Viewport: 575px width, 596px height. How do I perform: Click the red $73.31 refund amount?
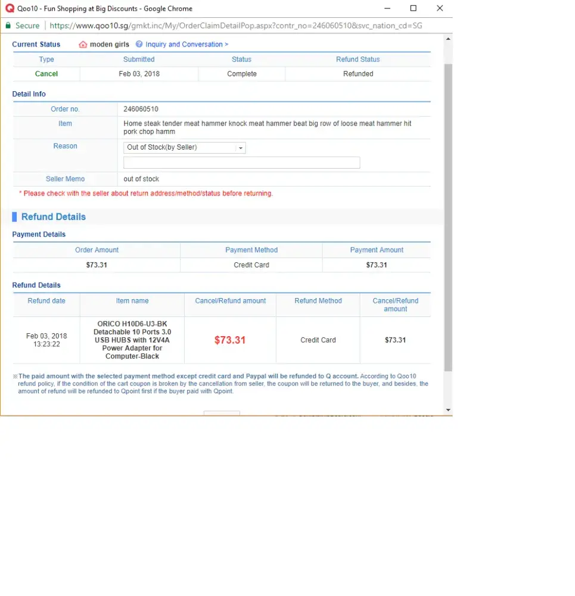[x=230, y=340]
